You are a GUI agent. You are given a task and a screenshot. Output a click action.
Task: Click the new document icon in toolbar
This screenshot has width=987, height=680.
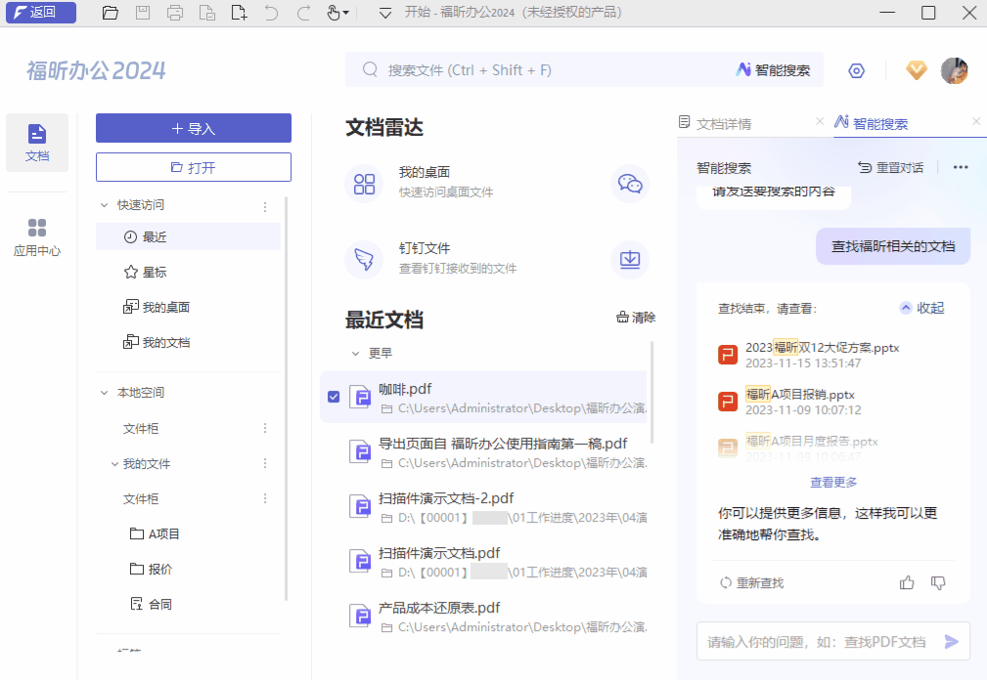[x=242, y=13]
